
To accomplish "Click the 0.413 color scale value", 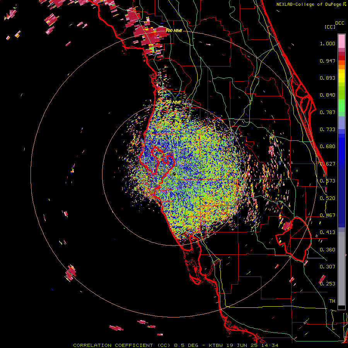I will click(x=328, y=232).
